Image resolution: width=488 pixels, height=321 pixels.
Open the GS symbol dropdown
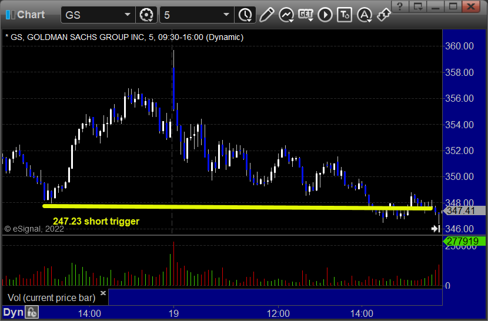[x=127, y=15]
